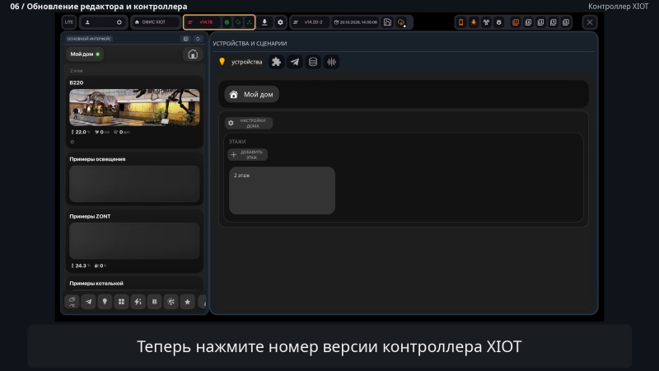Click the B-shaped icon in bottom bar

point(154,302)
